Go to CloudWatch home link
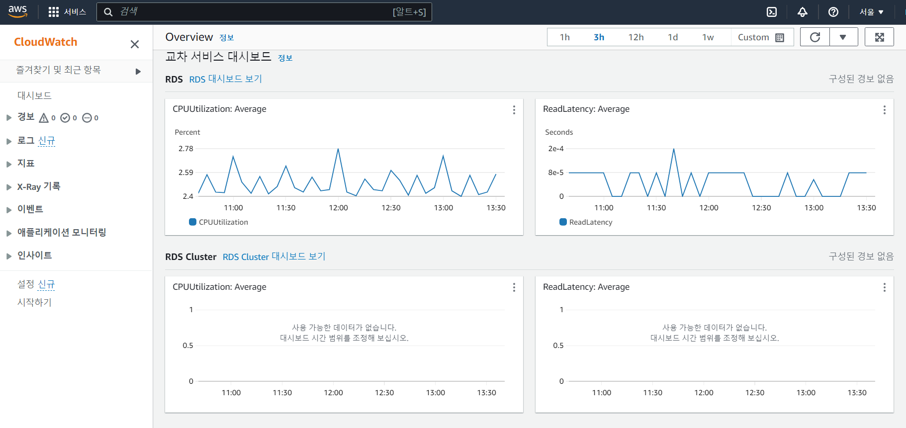Screen dimensions: 906x428 46,42
